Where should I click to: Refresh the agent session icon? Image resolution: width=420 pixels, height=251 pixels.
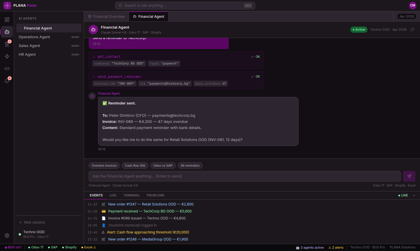point(412,29)
